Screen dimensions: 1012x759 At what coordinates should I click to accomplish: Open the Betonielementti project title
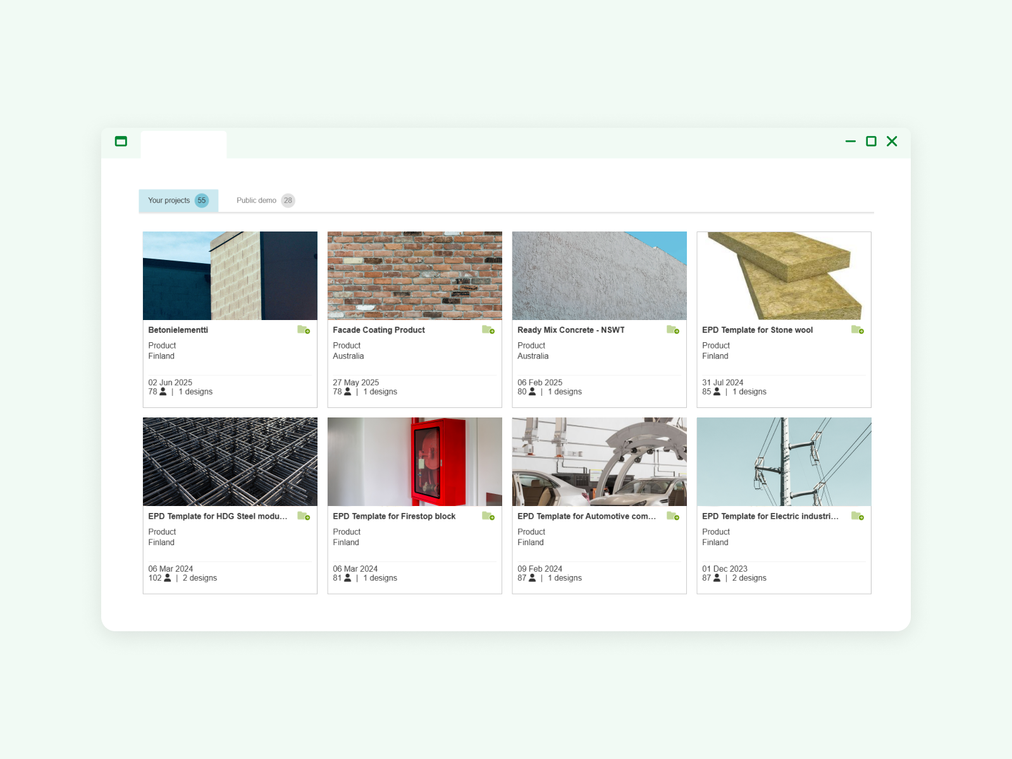pyautogui.click(x=178, y=330)
